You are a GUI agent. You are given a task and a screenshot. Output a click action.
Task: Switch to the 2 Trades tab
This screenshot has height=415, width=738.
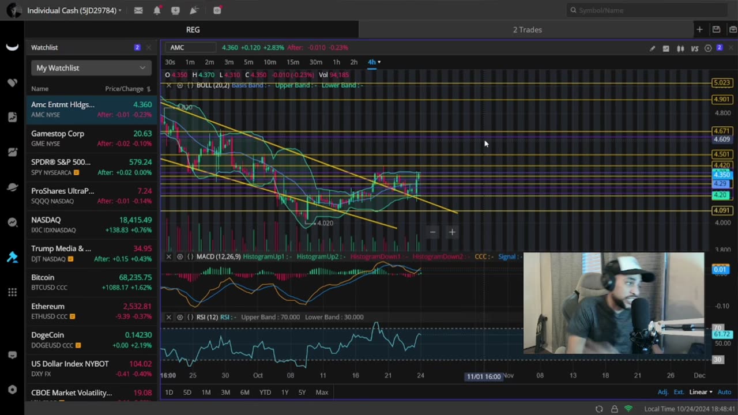(528, 29)
